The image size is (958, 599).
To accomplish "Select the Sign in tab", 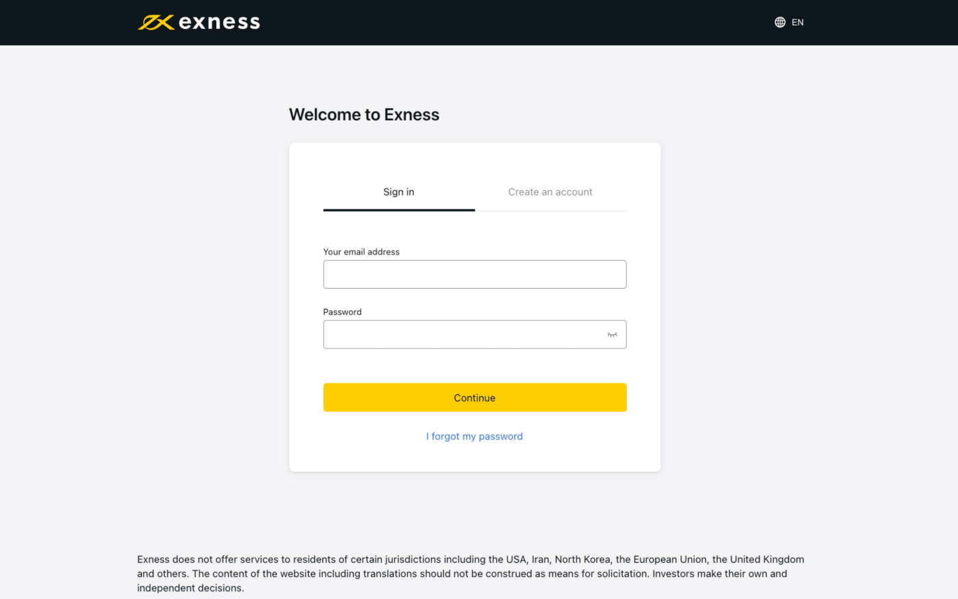I will 398,192.
